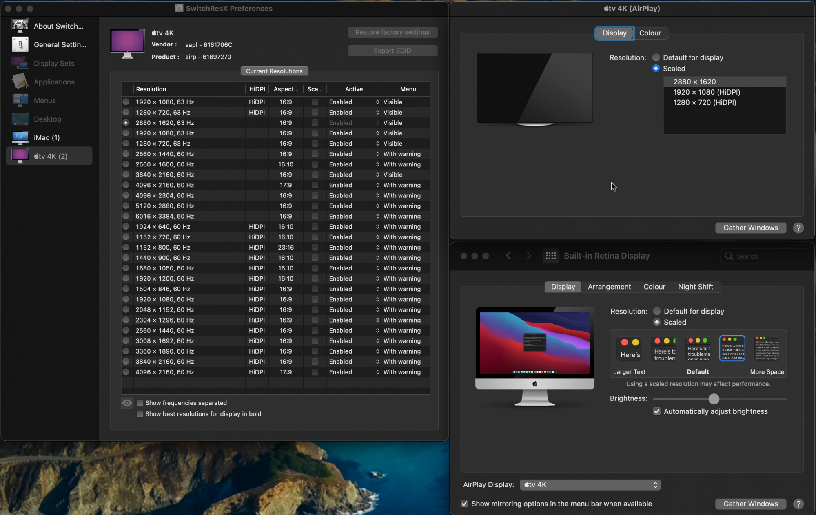Toggle Automatically adjust brightness checkbox

(x=656, y=411)
